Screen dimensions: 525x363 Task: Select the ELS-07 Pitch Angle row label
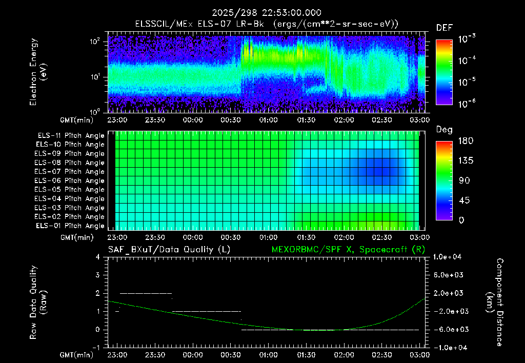[x=70, y=172]
